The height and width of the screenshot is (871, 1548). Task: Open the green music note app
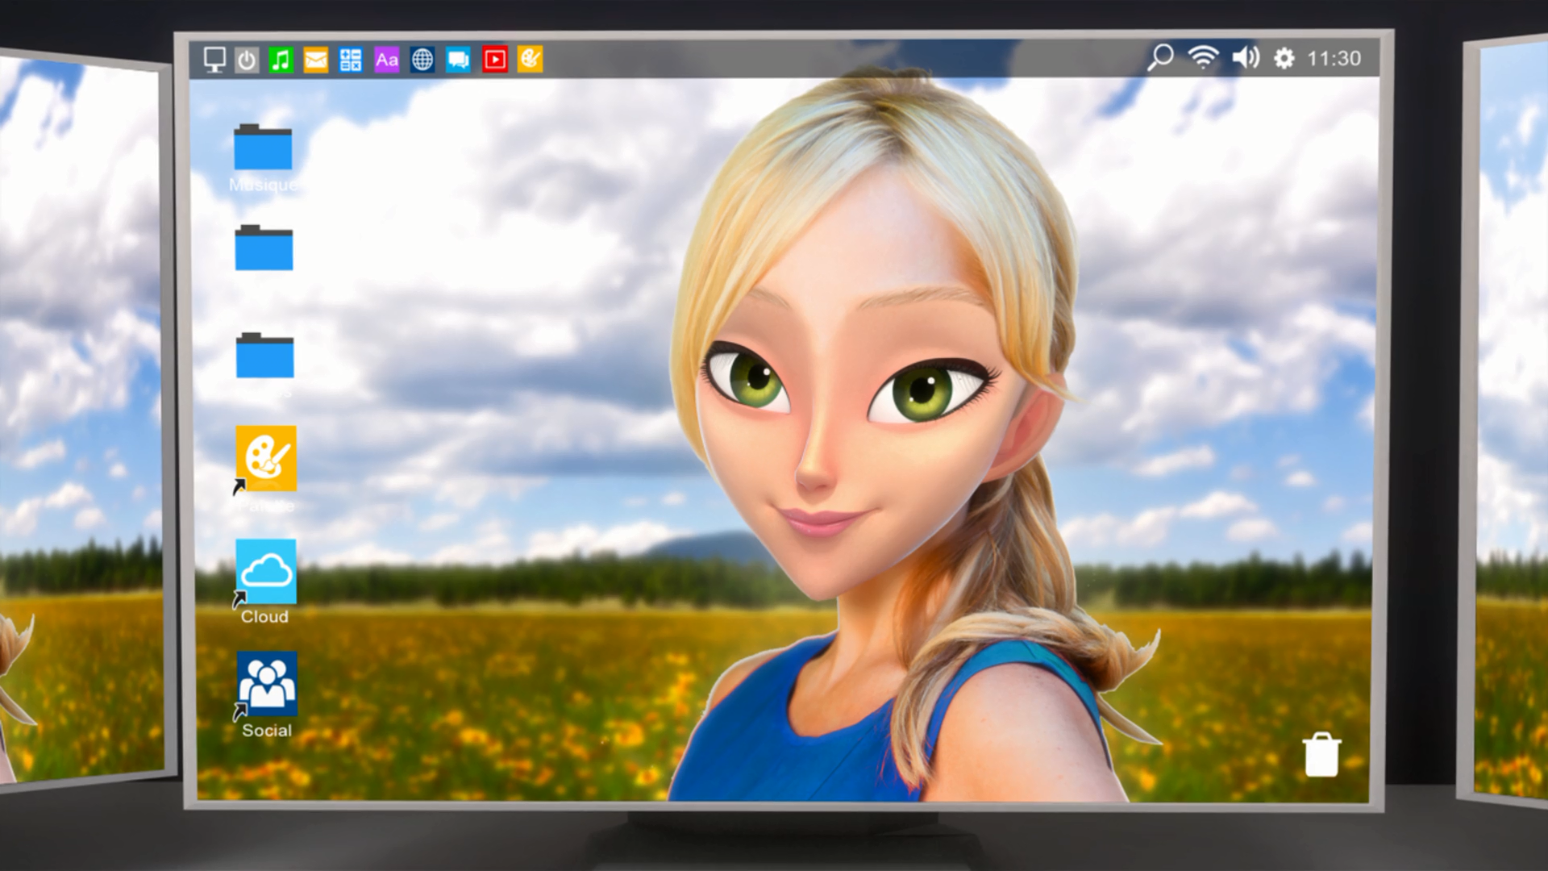[281, 60]
